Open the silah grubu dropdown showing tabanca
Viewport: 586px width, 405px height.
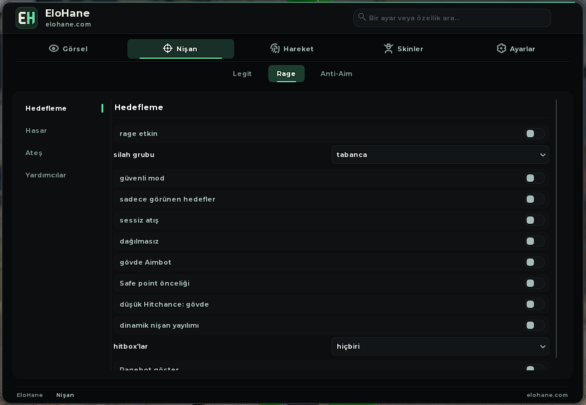coord(440,155)
